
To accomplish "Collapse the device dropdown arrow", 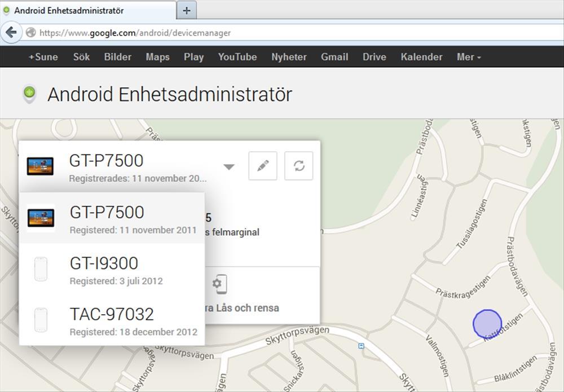I will tap(229, 167).
